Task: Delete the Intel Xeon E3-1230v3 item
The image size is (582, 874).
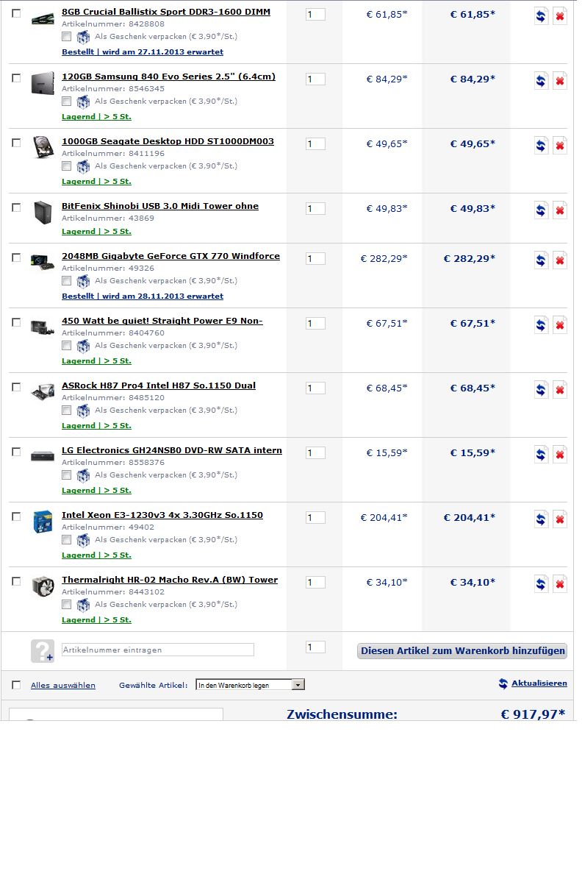Action: pos(560,519)
